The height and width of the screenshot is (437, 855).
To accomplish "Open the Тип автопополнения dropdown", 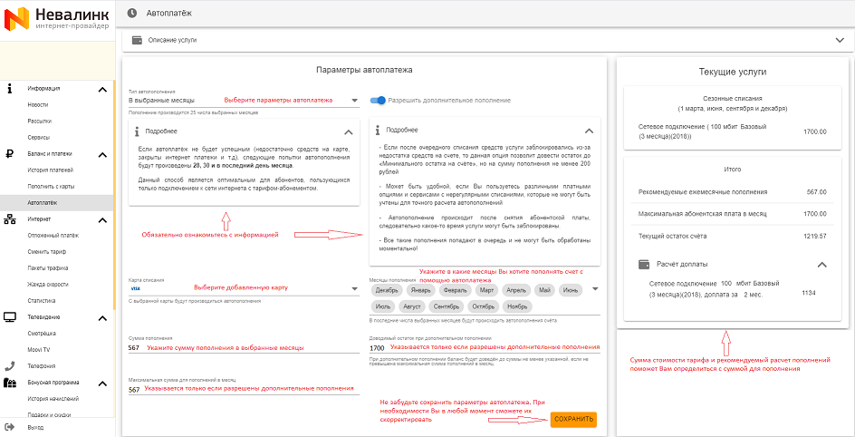I will click(243, 101).
